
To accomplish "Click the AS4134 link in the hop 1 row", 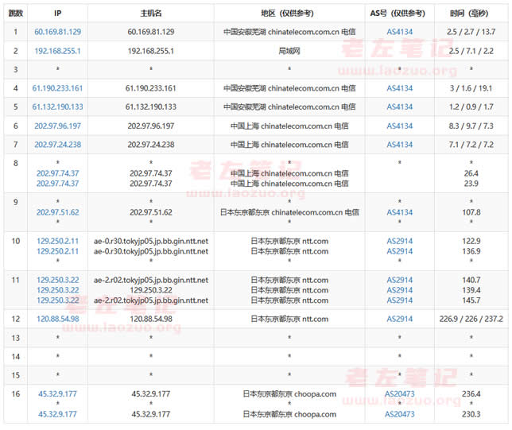I will coord(399,32).
